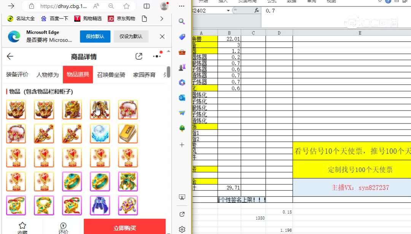This screenshot has width=411, height=234.
Task: Open the share icon beside 商品详情
Action: (139, 56)
